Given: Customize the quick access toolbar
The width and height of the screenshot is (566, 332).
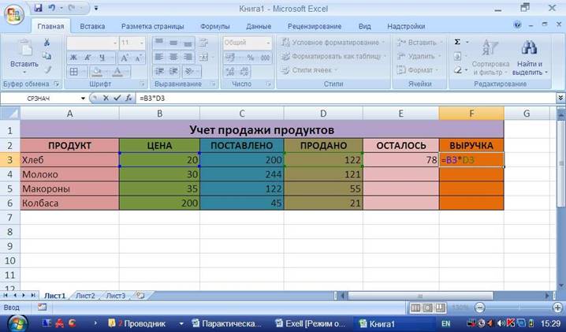Looking at the screenshot, I should (x=96, y=8).
